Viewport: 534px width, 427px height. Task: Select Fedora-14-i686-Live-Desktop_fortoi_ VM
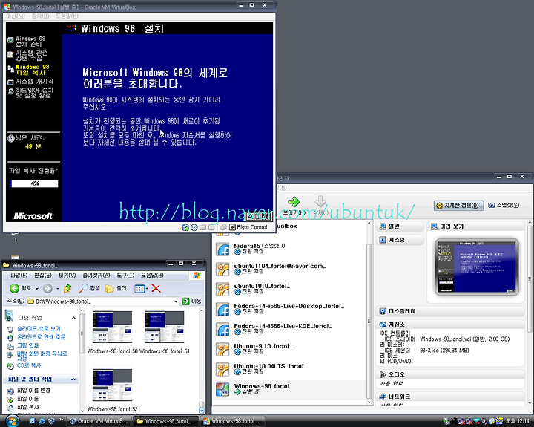click(289, 310)
